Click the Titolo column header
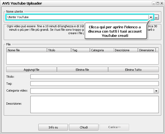This screenshot has width=165, height=134. (59, 50)
